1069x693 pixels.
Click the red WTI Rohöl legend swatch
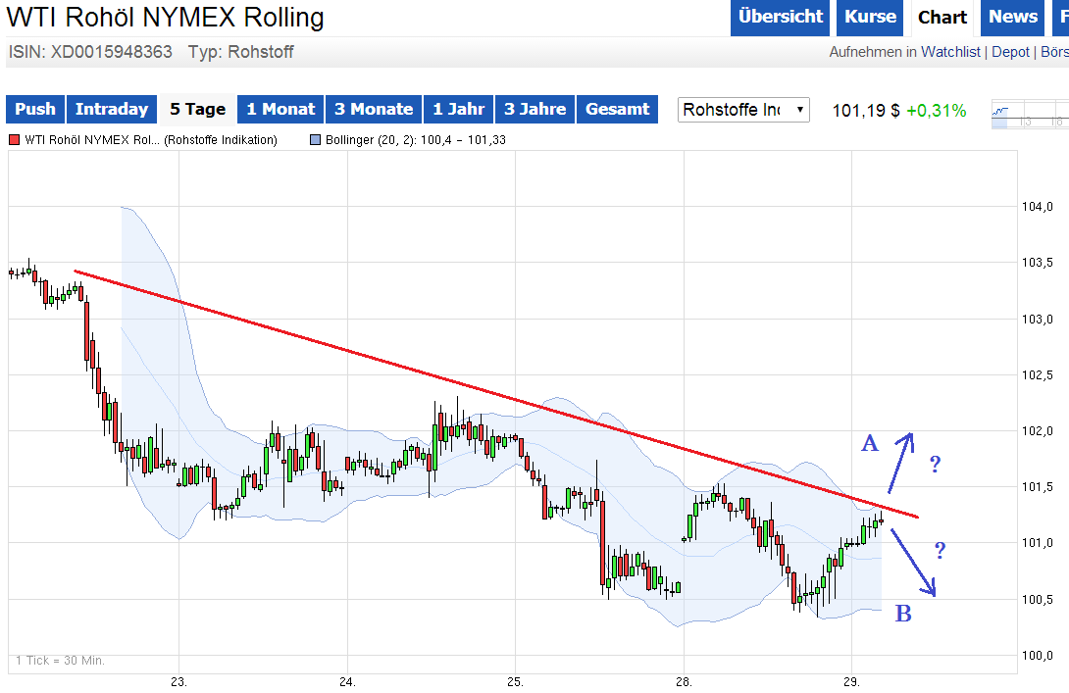point(14,140)
